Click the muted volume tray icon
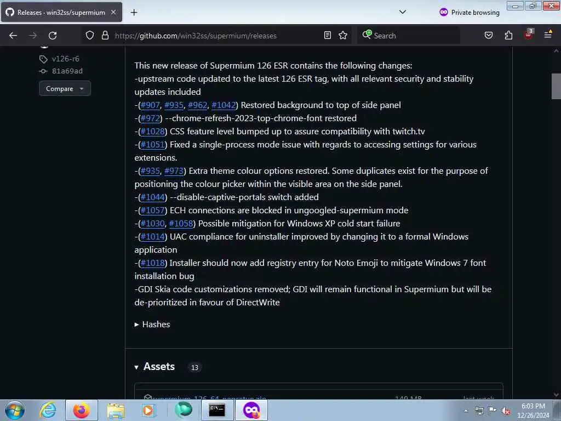The height and width of the screenshot is (421, 561). [506, 411]
